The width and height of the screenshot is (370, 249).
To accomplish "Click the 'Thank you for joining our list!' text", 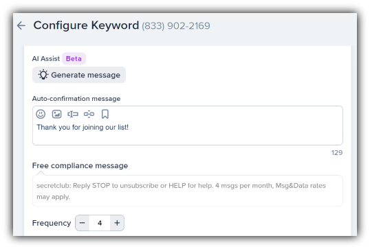I will pyautogui.click(x=83, y=128).
